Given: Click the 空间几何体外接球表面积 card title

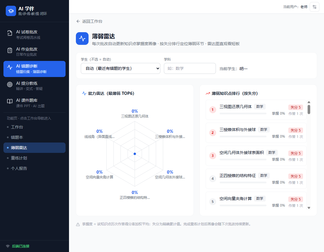Looking at the screenshot, I should (x=241, y=153).
